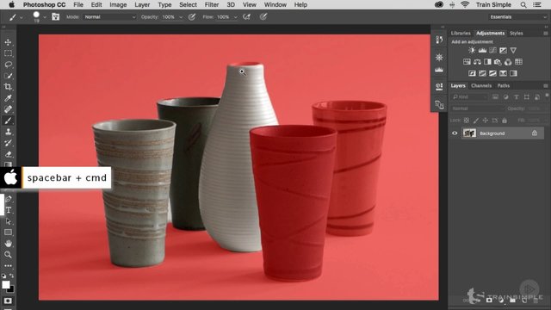Add a Levels adjustment

tap(482, 50)
